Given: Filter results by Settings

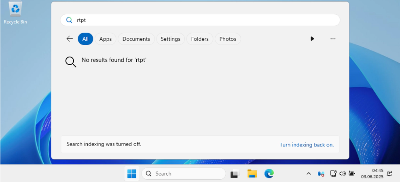Looking at the screenshot, I should (x=170, y=39).
